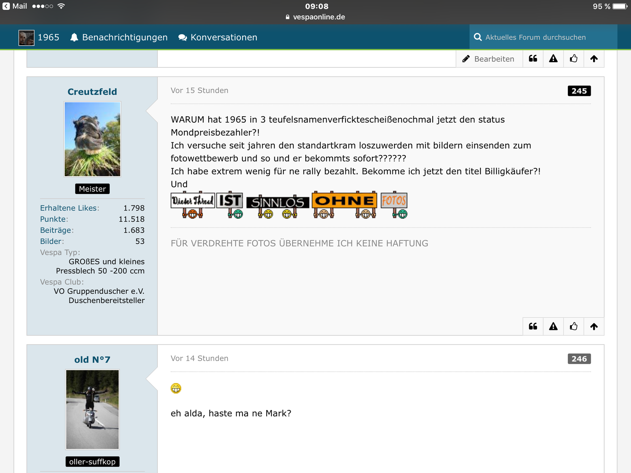
Task: Click quote icon beside Bearbeiten button
Action: pos(533,59)
